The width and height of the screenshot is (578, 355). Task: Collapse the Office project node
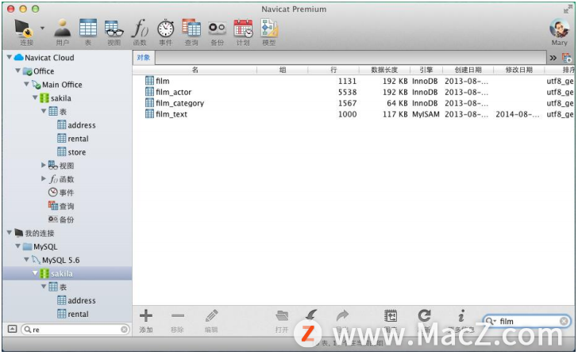point(17,71)
